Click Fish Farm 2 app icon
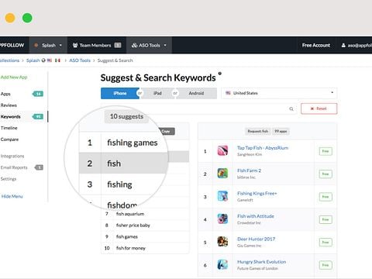 pos(222,174)
